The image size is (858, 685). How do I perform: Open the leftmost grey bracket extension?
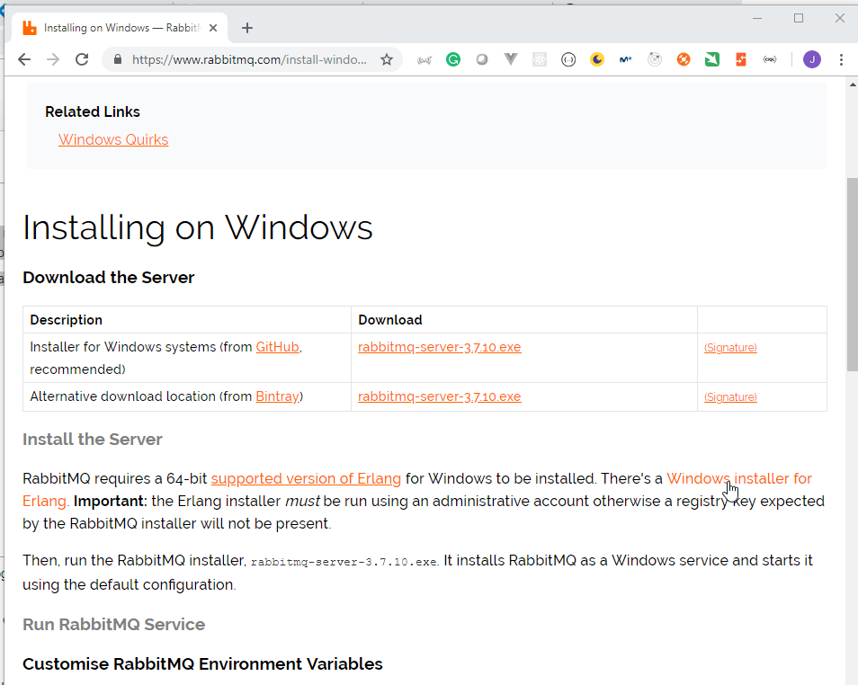pyautogui.click(x=425, y=59)
